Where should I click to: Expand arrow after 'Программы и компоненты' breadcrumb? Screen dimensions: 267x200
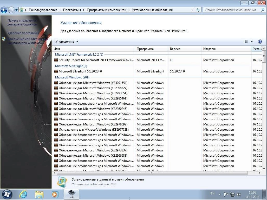tap(129, 10)
